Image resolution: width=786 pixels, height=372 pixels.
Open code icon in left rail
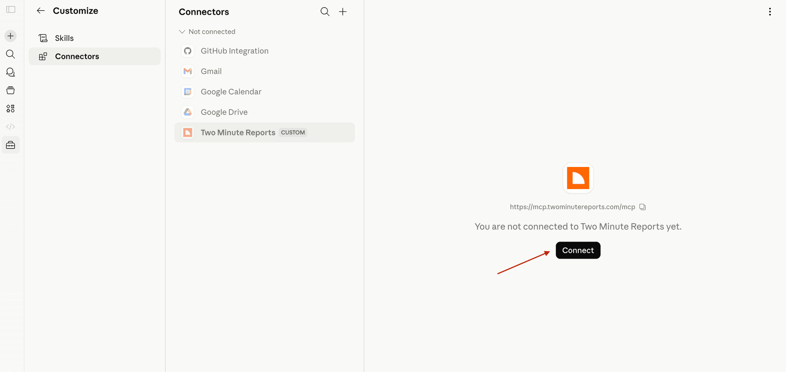tap(11, 127)
